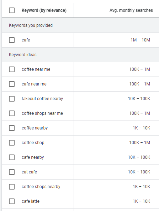
Task: Select the 'cafe latte' checkbox
Action: click(x=12, y=201)
